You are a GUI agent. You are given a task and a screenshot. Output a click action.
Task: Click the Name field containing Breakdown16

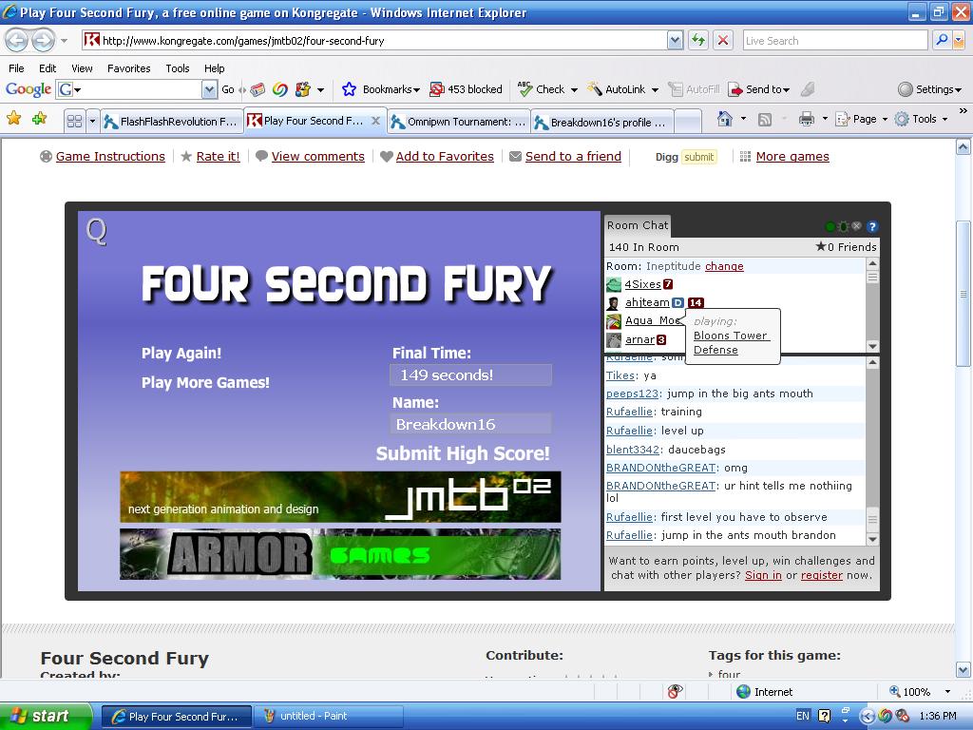pos(470,424)
